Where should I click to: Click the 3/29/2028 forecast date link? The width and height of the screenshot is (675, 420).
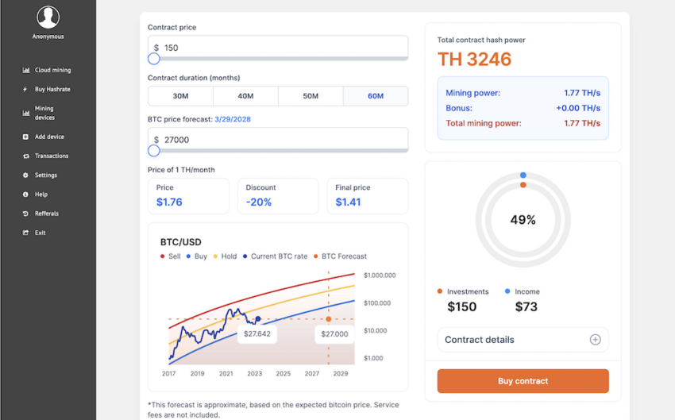(x=233, y=119)
